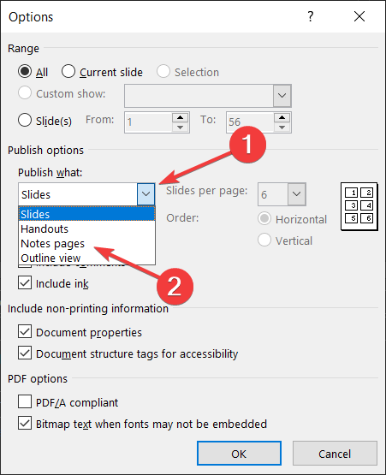Close the Options dialog with X
Screen dimensions: 386x475
coord(359,16)
